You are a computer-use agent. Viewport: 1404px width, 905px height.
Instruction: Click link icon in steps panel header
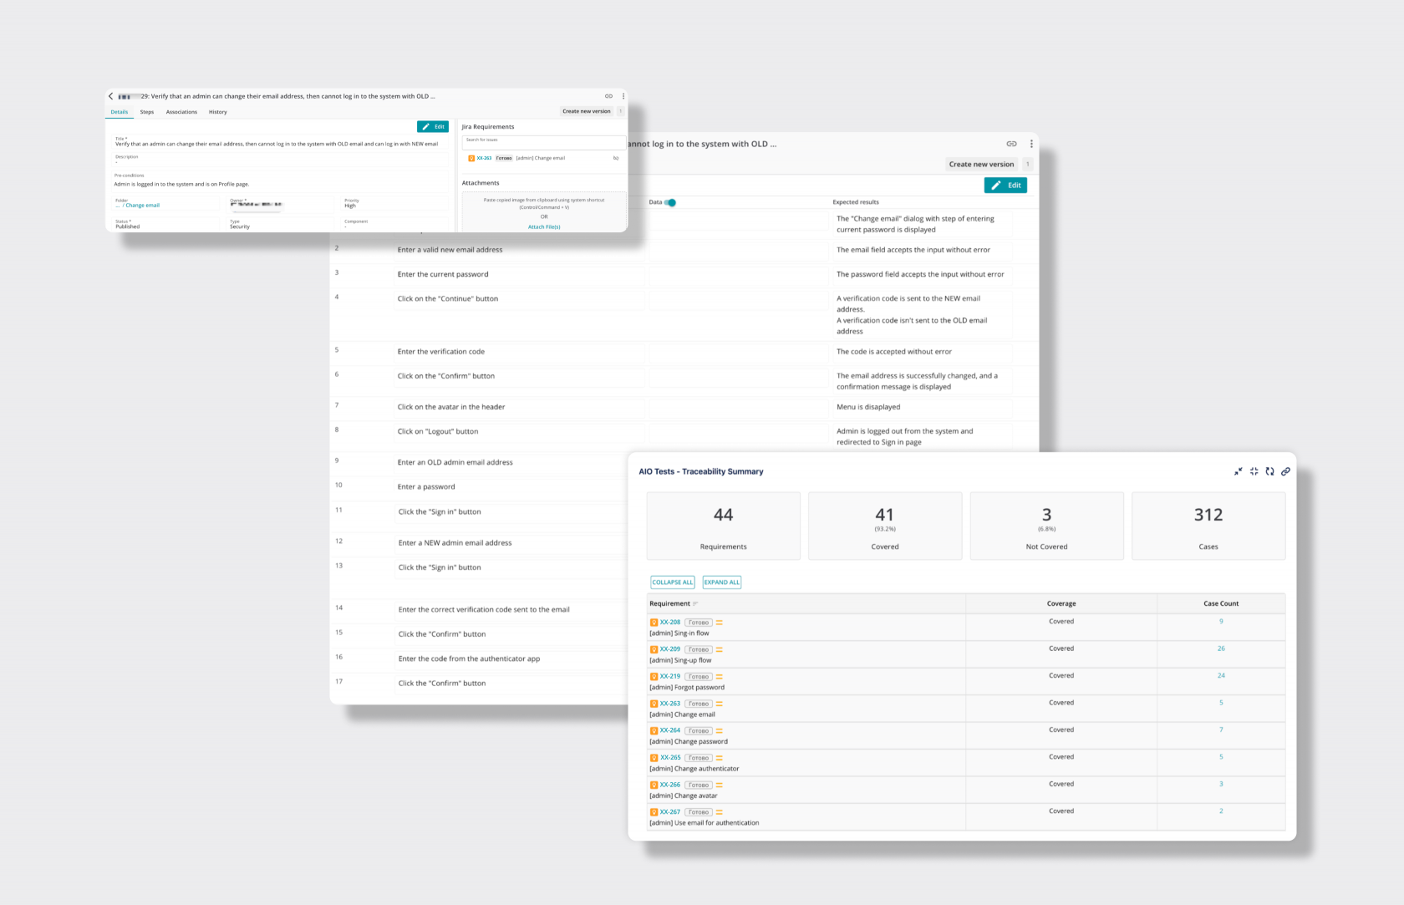[1011, 144]
